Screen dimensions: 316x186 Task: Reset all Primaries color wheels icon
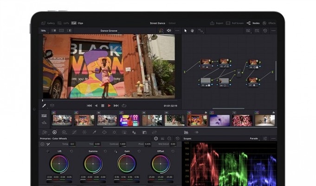(178, 139)
